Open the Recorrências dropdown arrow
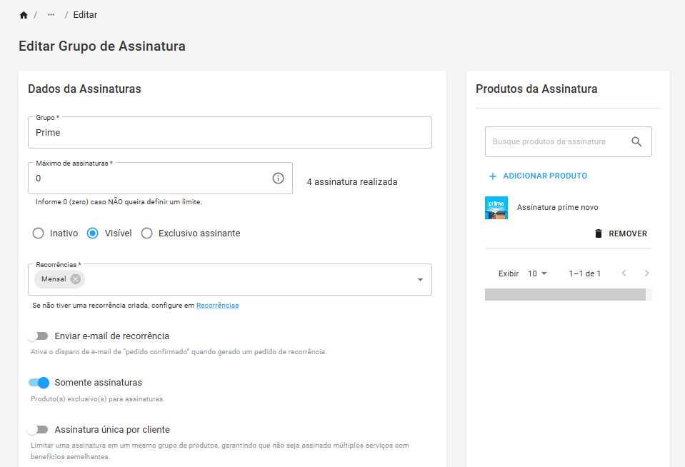685x467 pixels. coord(420,280)
